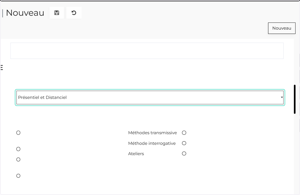Open the Présentiel et Distanciel dropdown
Screen dimensions: 300x195
coord(150,97)
